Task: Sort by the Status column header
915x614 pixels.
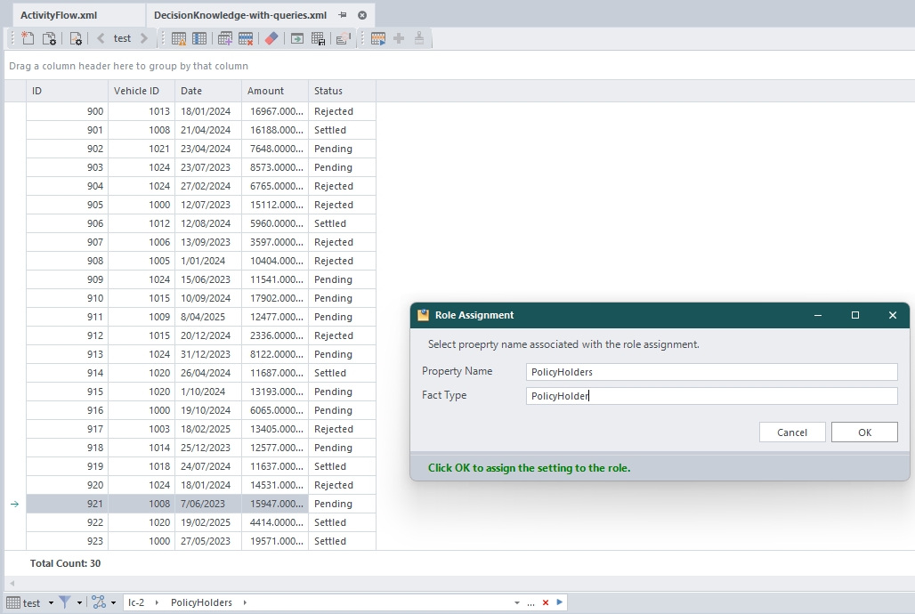Action: 342,91
